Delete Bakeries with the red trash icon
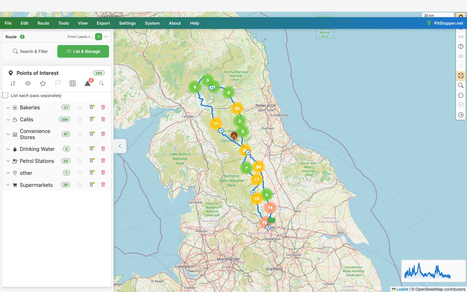 (103, 107)
